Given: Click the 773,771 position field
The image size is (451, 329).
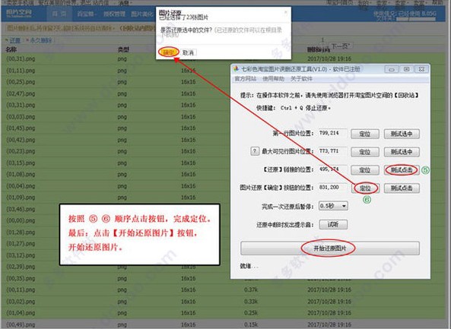Looking at the screenshot, I should (x=332, y=151).
